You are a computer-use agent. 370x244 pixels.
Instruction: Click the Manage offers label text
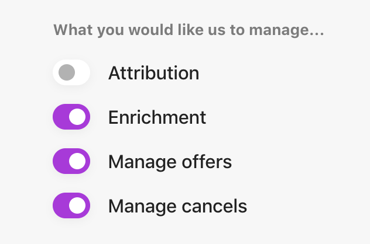(x=170, y=162)
